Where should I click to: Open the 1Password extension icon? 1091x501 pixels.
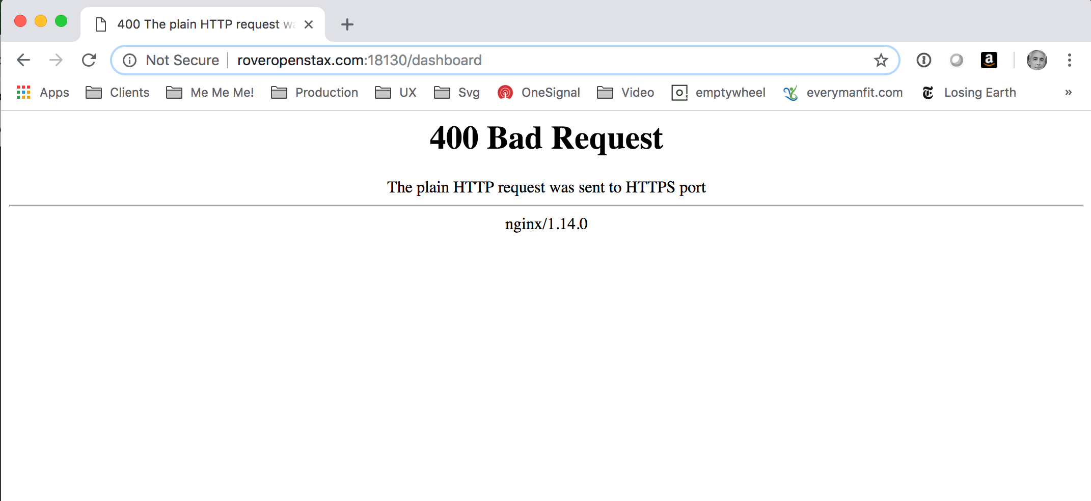[x=923, y=60]
